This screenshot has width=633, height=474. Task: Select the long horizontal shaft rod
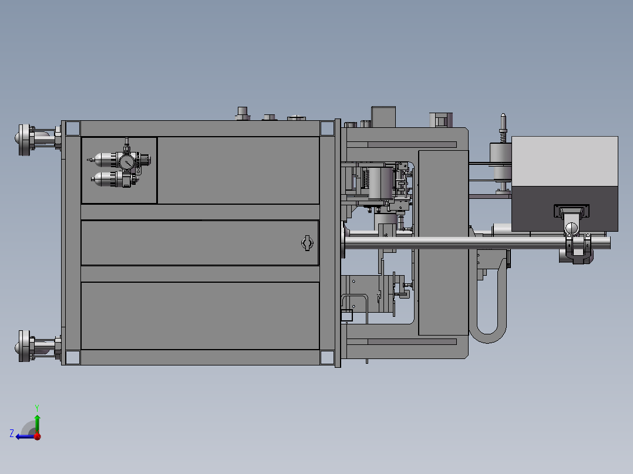[x=476, y=243]
